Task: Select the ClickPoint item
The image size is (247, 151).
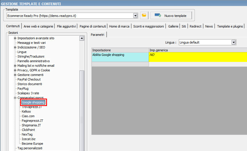Action: pyautogui.click(x=28, y=130)
